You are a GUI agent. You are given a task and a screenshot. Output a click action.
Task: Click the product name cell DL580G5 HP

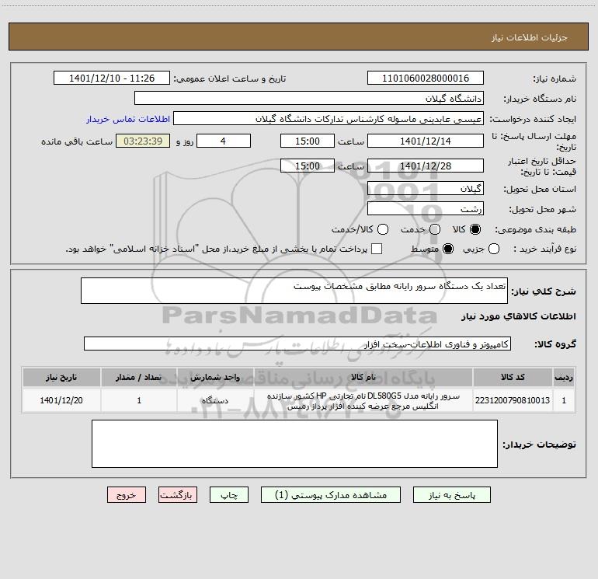[363, 401]
